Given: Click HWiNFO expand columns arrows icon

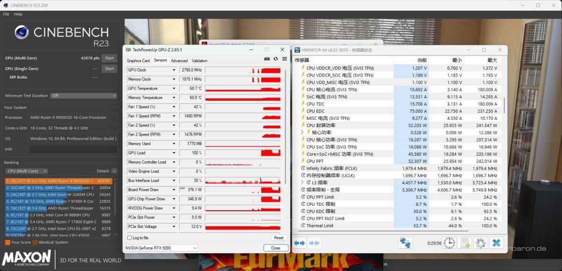Looking at the screenshot, I should pyautogui.click(x=300, y=243).
